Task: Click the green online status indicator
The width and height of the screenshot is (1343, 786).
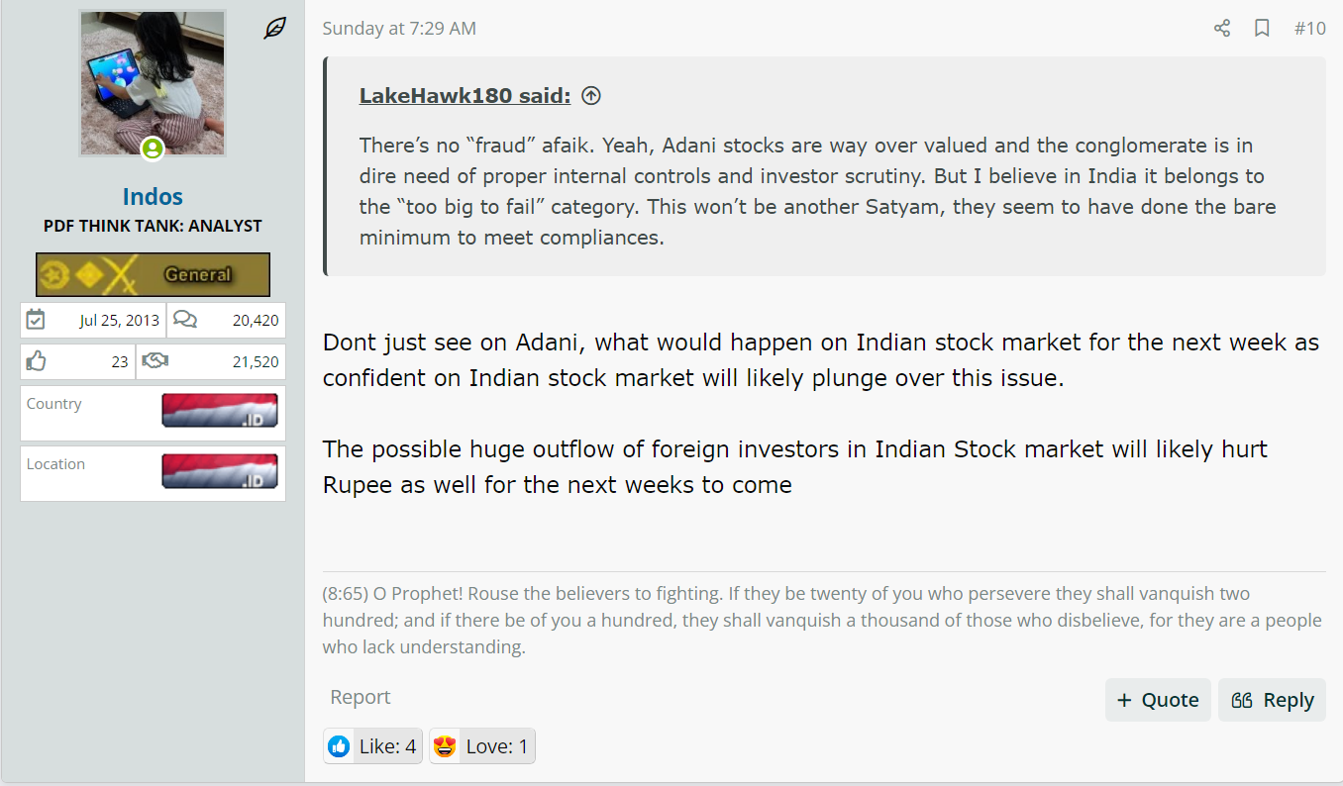Action: coord(153,149)
